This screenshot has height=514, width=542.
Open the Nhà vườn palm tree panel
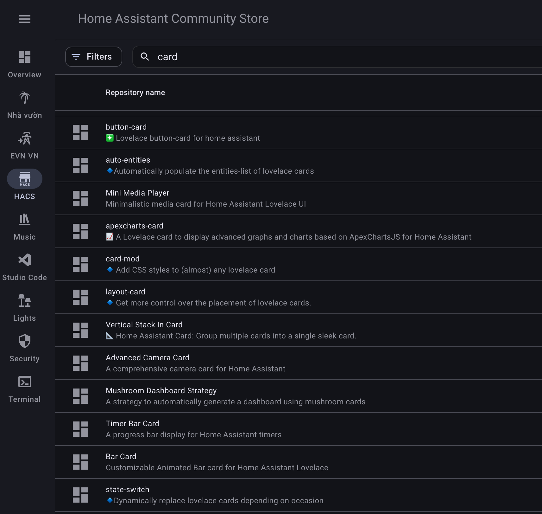click(24, 98)
